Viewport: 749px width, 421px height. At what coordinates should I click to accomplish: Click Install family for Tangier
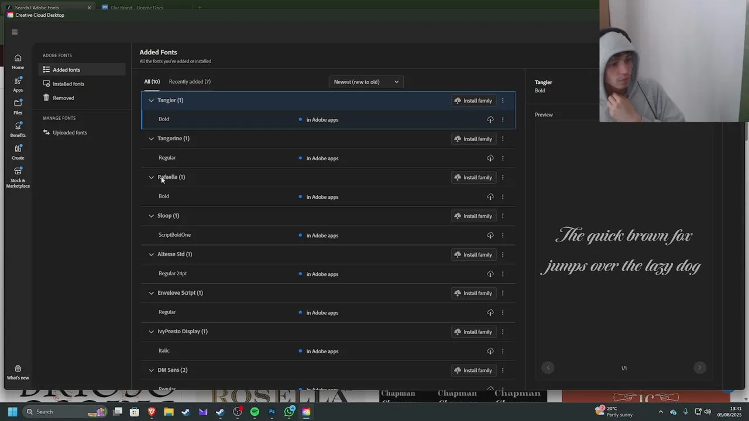coord(473,101)
